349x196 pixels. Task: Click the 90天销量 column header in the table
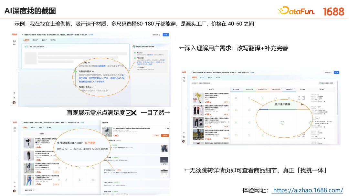(302, 89)
